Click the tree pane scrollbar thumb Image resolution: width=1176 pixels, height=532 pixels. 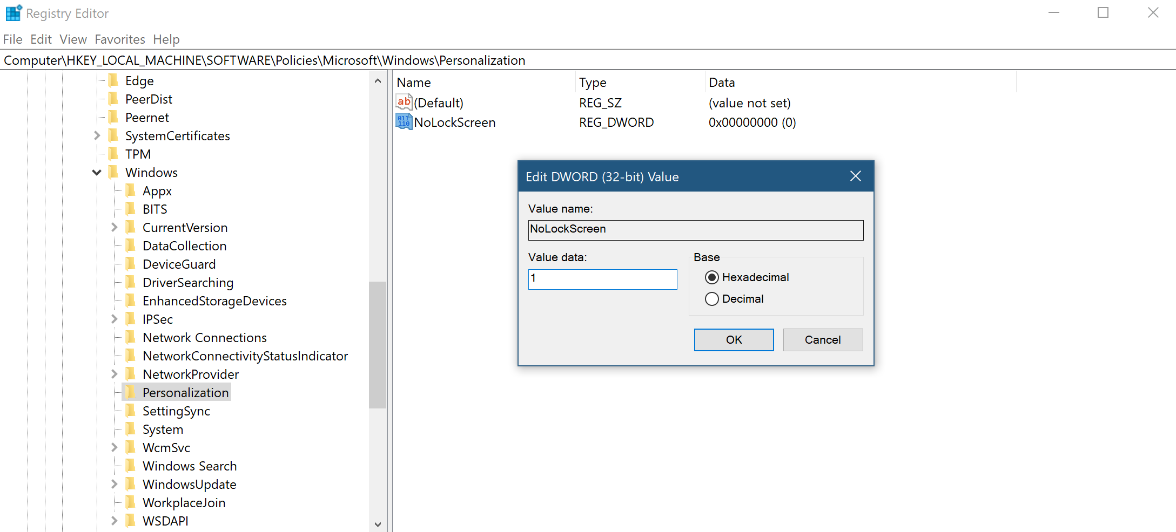point(378,345)
